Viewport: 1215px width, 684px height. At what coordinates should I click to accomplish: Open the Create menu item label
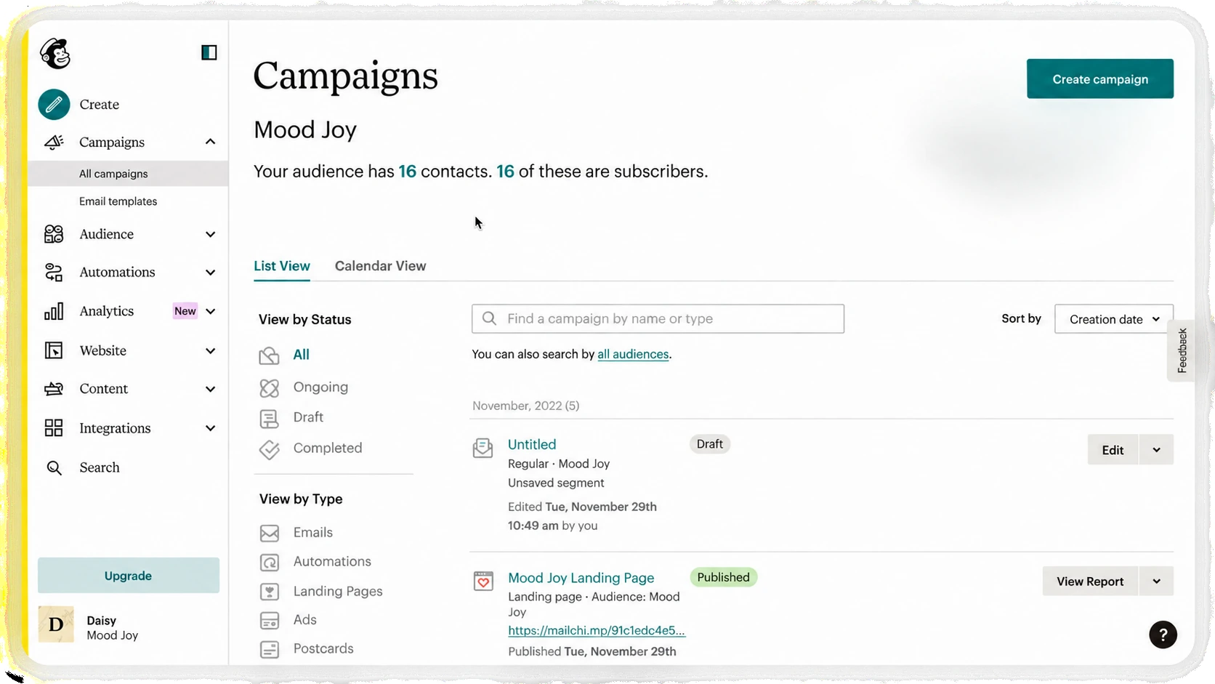pos(100,105)
